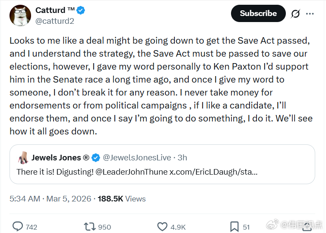Open the three-dot more options menu
326x233 pixels.
coord(310,13)
